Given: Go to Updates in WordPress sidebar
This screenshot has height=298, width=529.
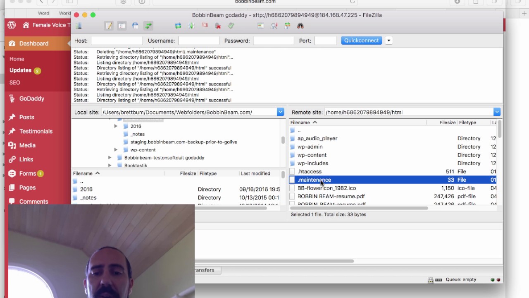Looking at the screenshot, I should pos(21,70).
